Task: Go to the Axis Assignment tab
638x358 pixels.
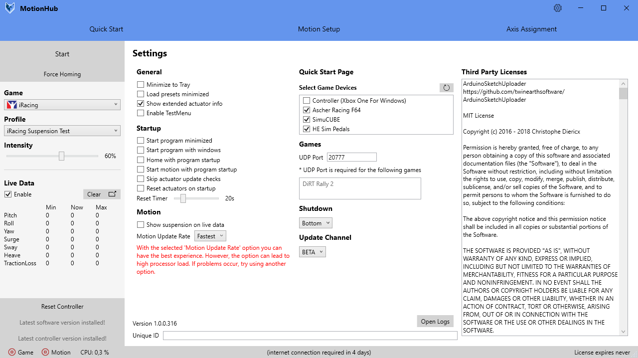Action: pos(531,29)
